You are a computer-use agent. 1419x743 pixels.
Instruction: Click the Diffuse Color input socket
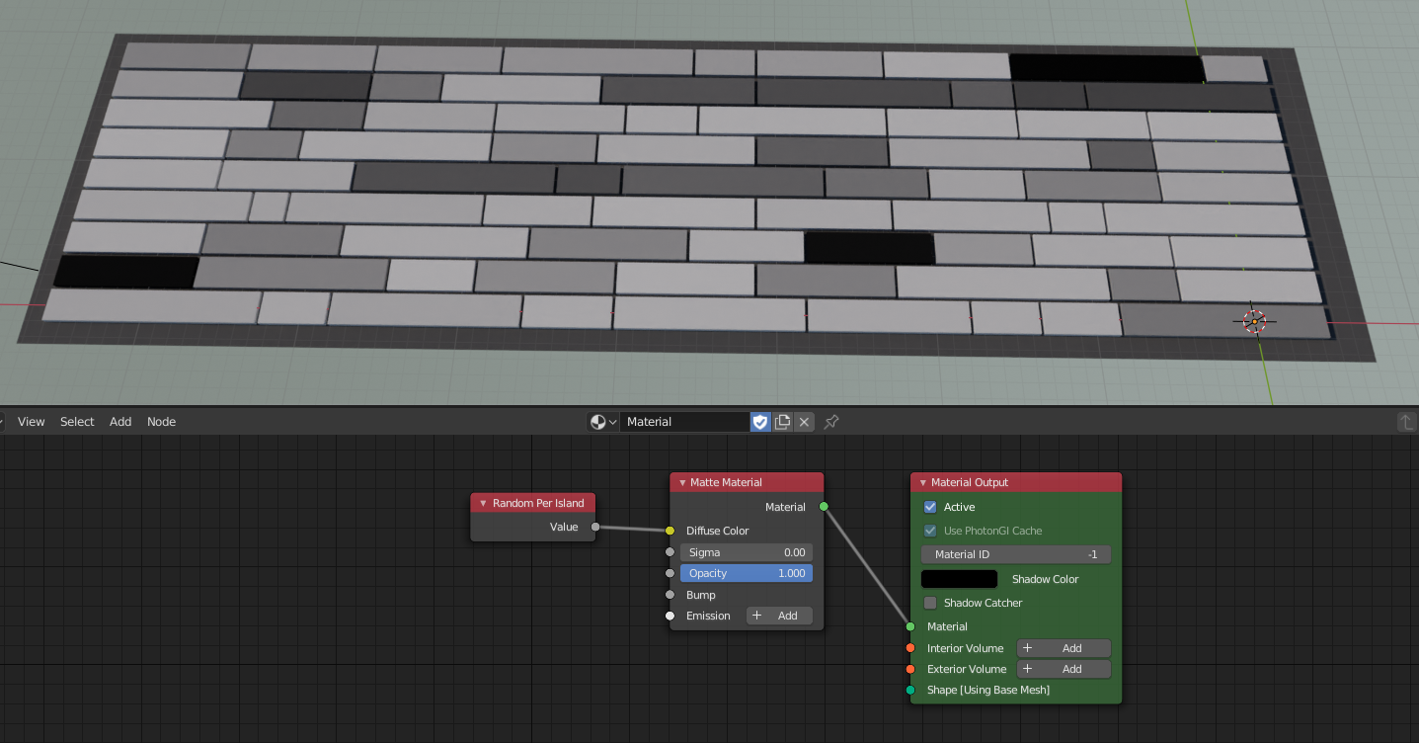click(670, 531)
